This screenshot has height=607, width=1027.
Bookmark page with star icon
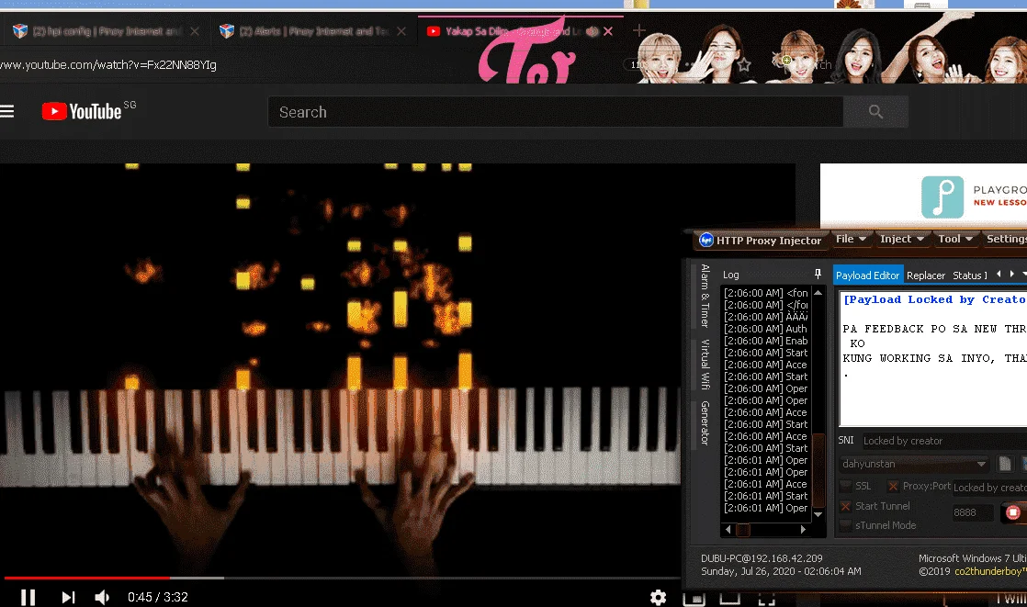(744, 64)
